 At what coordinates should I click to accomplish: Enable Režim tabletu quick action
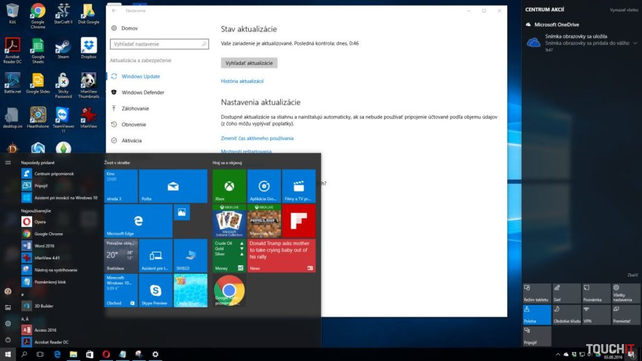pos(536,293)
